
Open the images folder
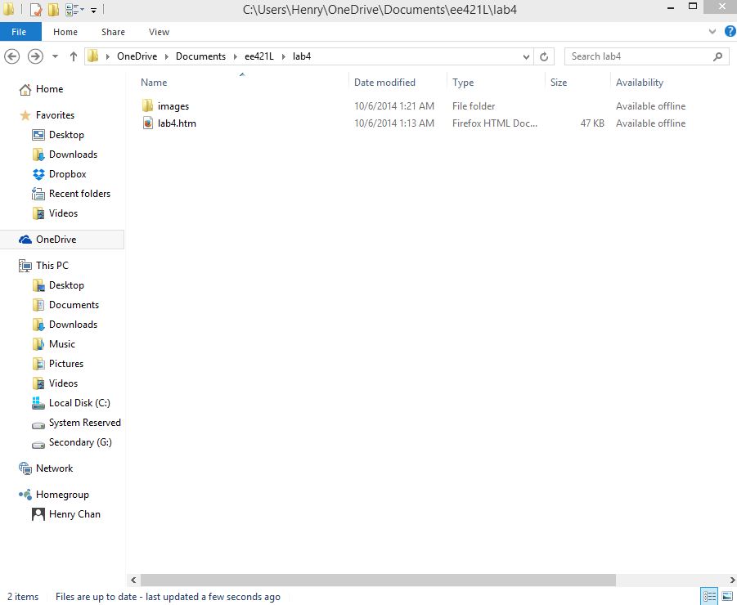(x=173, y=105)
